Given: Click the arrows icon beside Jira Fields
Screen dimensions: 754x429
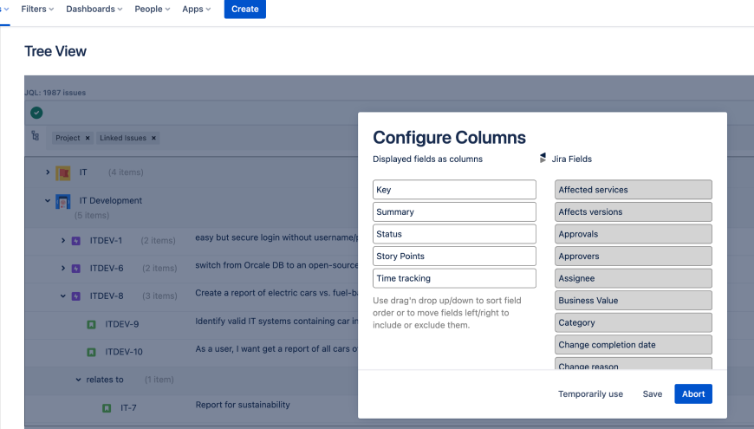Looking at the screenshot, I should point(543,159).
